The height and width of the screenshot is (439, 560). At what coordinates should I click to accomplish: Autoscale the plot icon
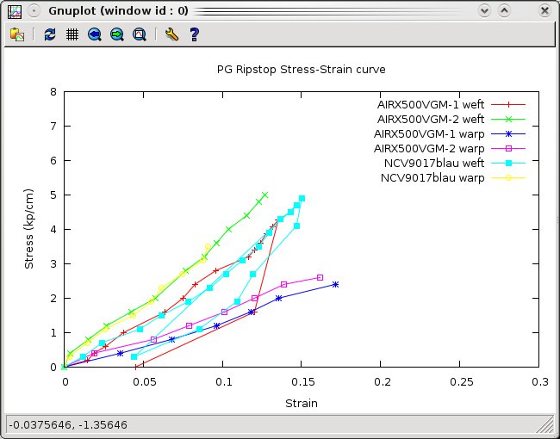[x=140, y=34]
